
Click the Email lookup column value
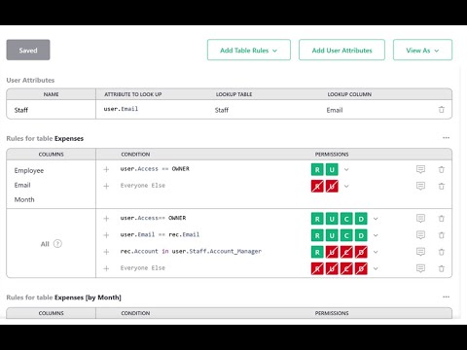coord(335,110)
